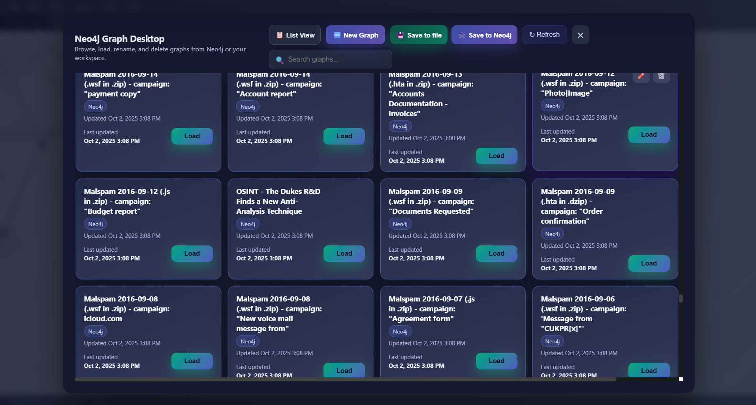Select the "payment copy" campaign card title
Image resolution: width=756 pixels, height=405 pixels.
click(x=127, y=85)
